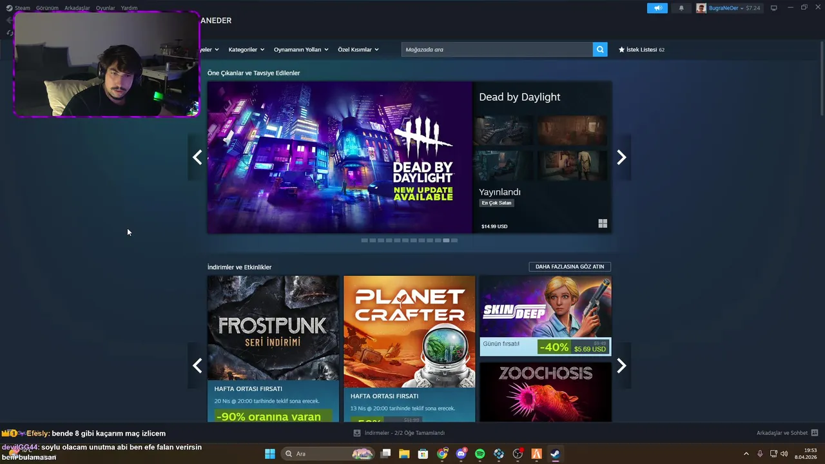Viewport: 825px width, 464px height.
Task: Open the Dead by Daylight featured banner
Action: tap(340, 157)
